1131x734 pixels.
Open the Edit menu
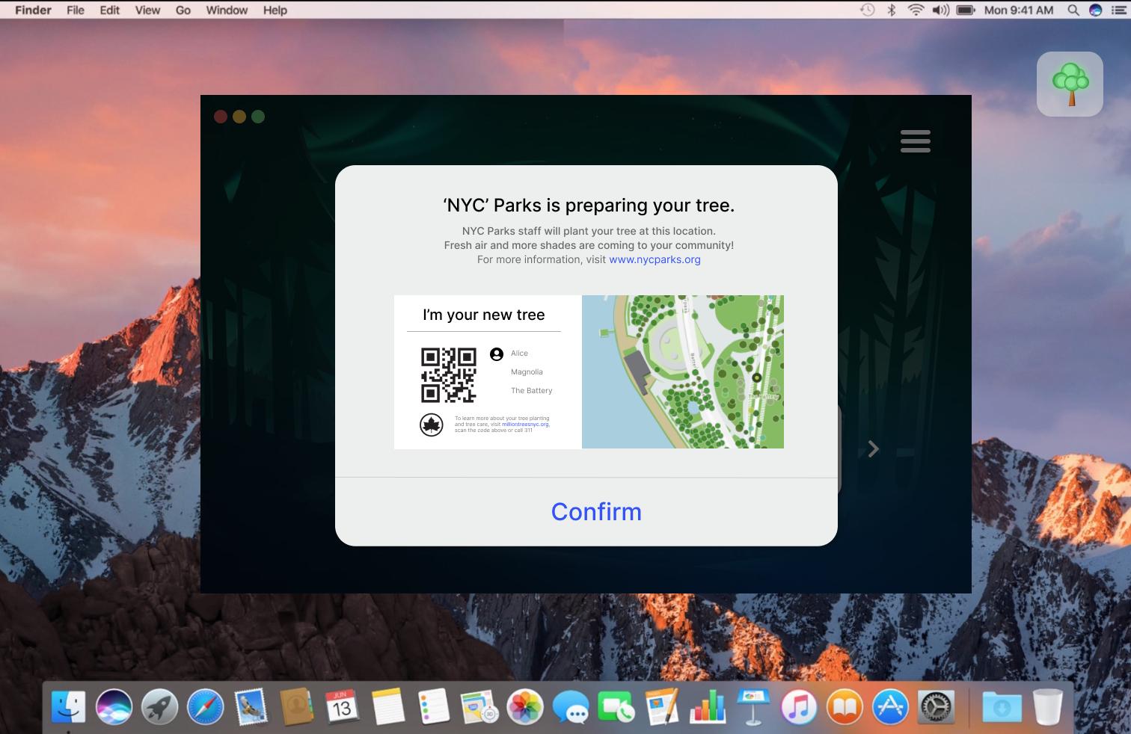(x=109, y=10)
